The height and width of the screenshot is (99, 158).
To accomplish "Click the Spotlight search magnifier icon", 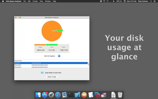I will (151, 1).
